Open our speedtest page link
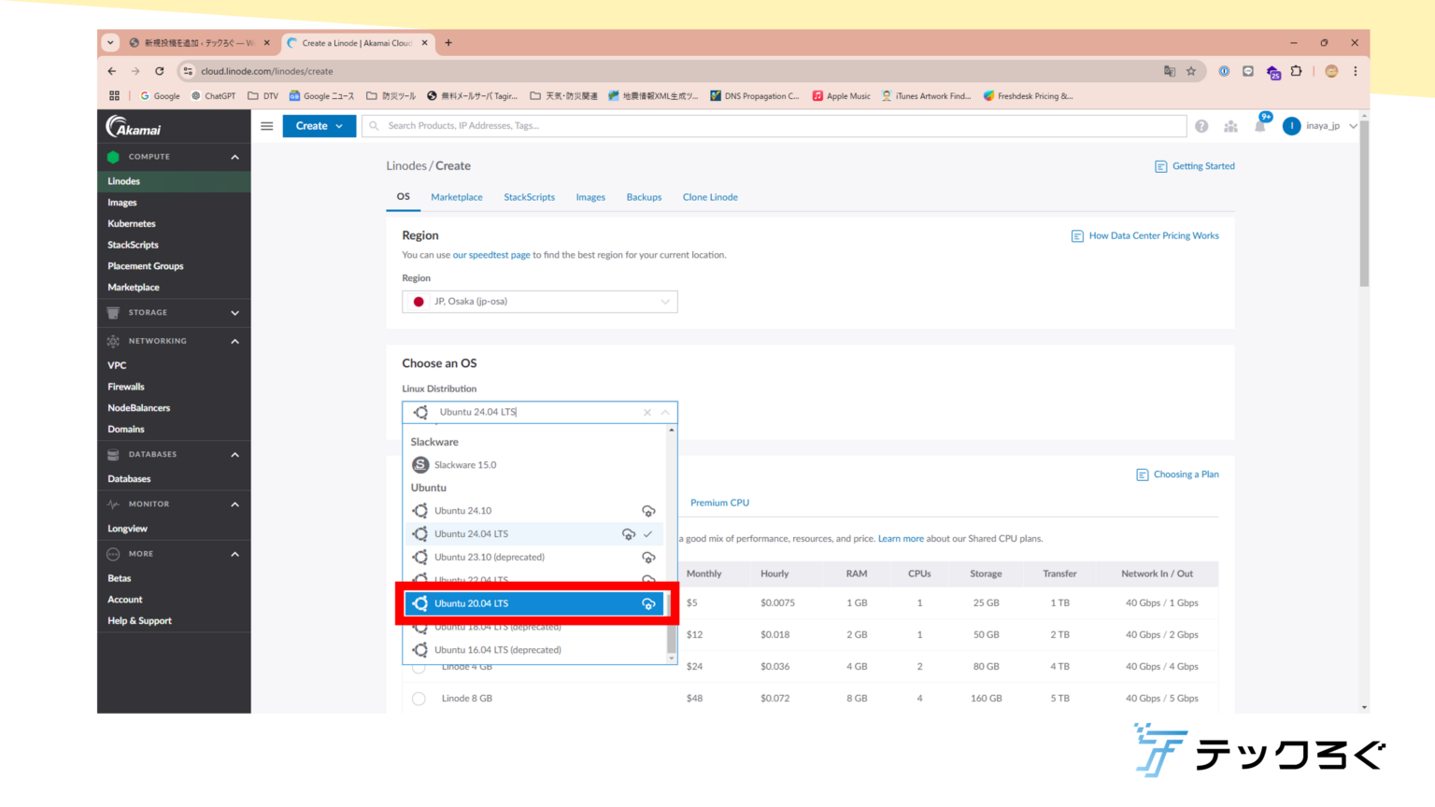Viewport: 1435px width, 807px height. [491, 254]
